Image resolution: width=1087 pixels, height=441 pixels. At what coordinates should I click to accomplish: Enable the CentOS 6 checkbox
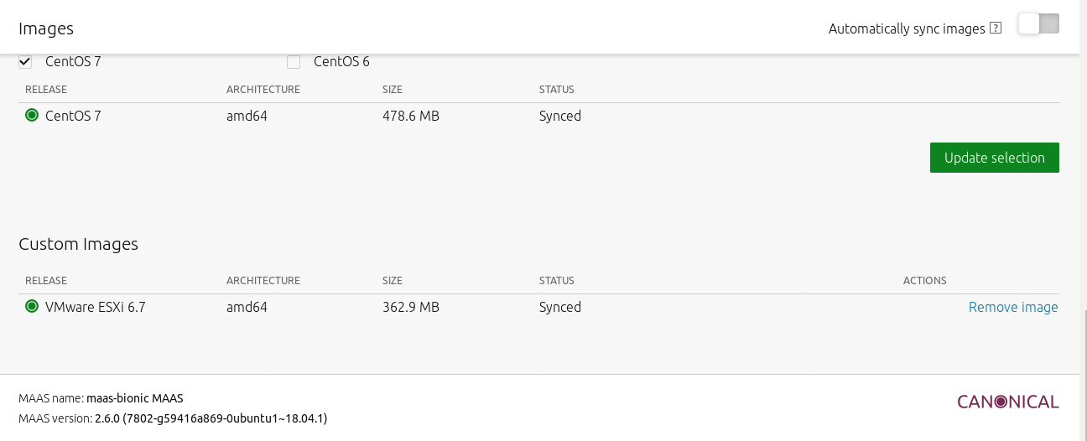(x=294, y=61)
